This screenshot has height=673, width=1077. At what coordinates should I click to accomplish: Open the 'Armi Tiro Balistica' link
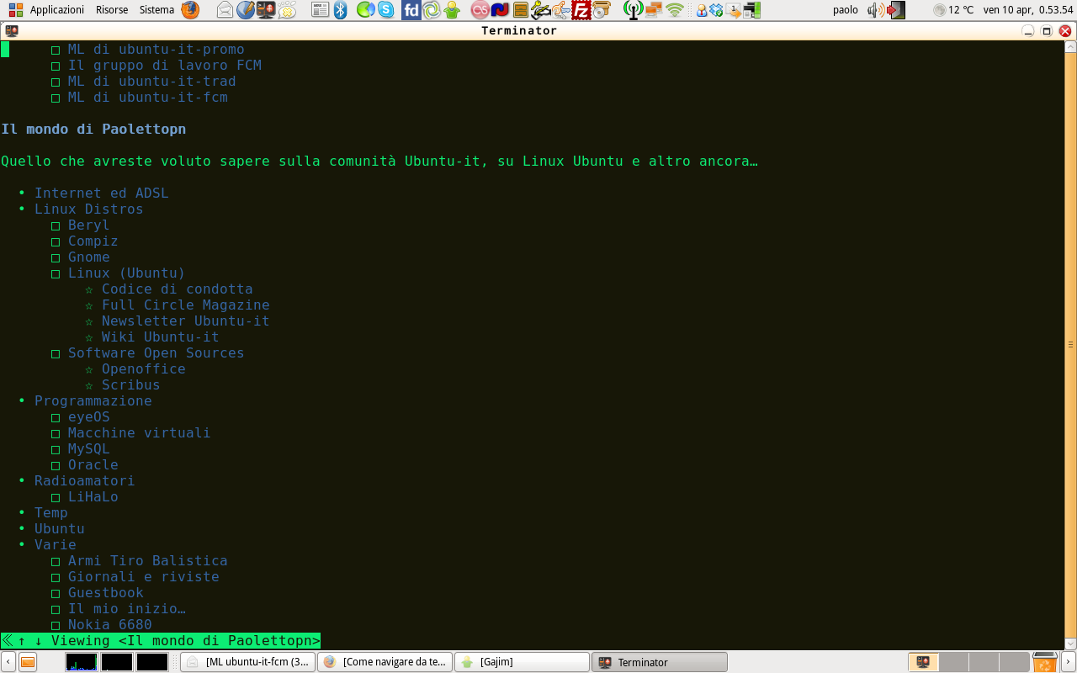coord(148,561)
